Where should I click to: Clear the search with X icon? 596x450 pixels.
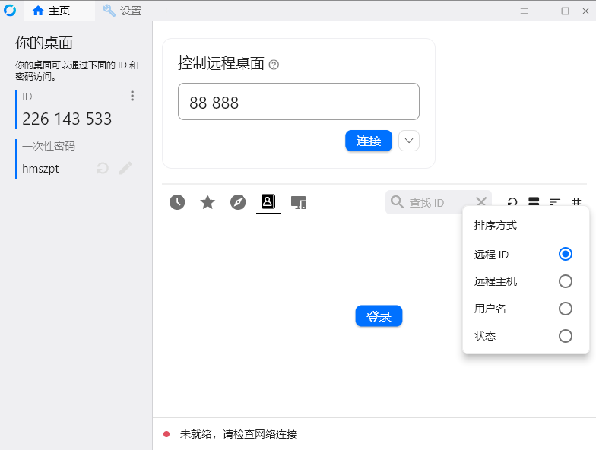[481, 202]
